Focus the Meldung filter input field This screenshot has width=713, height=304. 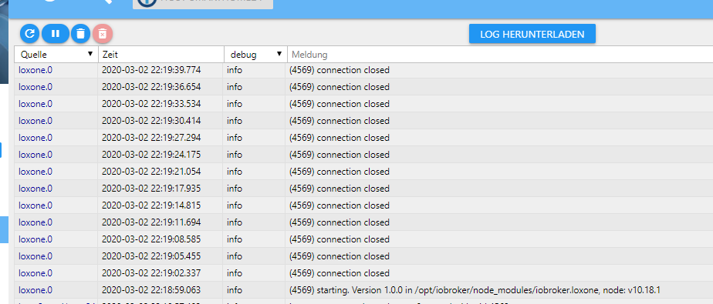point(500,55)
